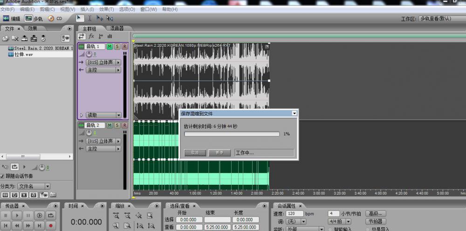This screenshot has width=466, height=231.
Task: Select the Scrub tool
Action: 110,18
